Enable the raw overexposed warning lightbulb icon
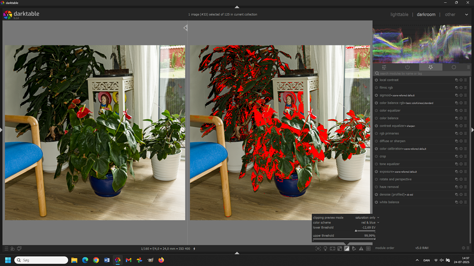This screenshot has width=474, height=266. click(325, 248)
